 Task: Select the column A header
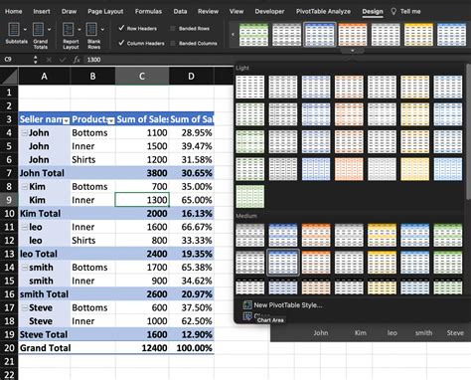click(x=44, y=77)
